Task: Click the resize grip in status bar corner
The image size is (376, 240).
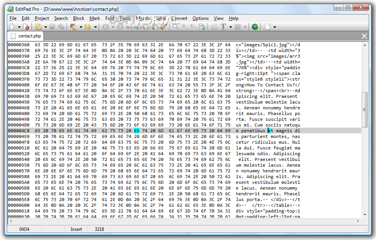Action: click(x=366, y=230)
